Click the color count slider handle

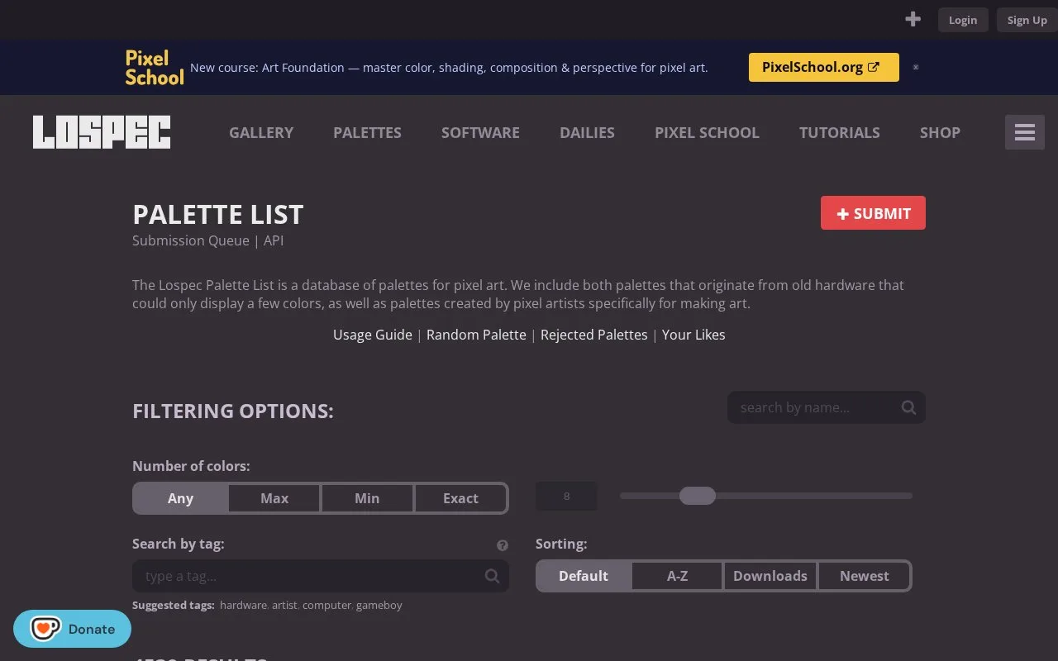(x=698, y=496)
